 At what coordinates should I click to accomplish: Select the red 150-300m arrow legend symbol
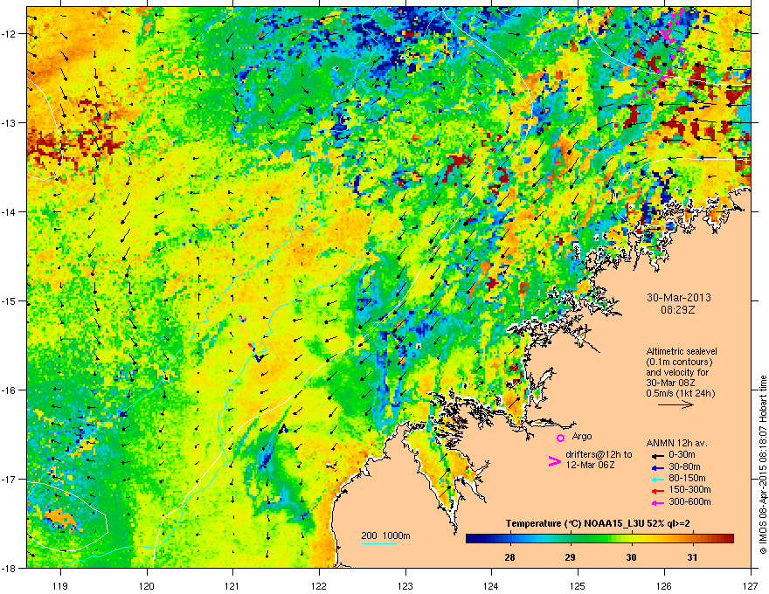pos(656,490)
